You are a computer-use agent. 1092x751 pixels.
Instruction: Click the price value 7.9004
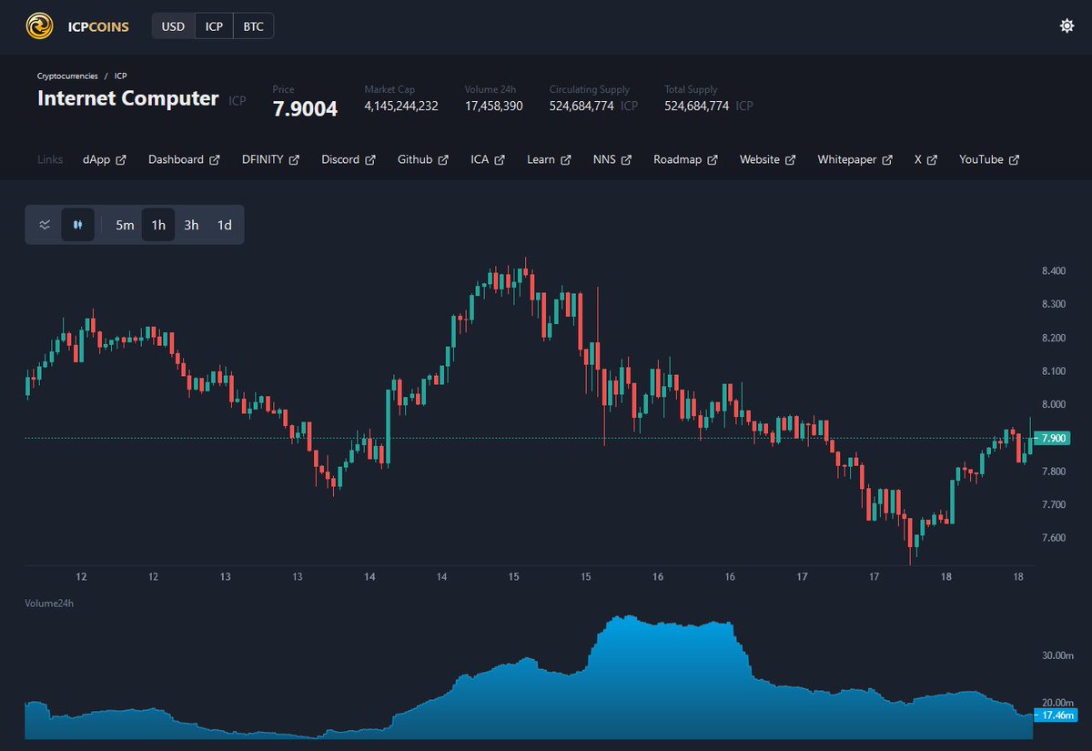point(305,109)
